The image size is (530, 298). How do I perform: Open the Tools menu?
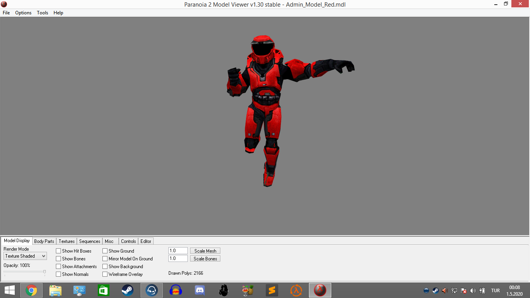pos(43,13)
